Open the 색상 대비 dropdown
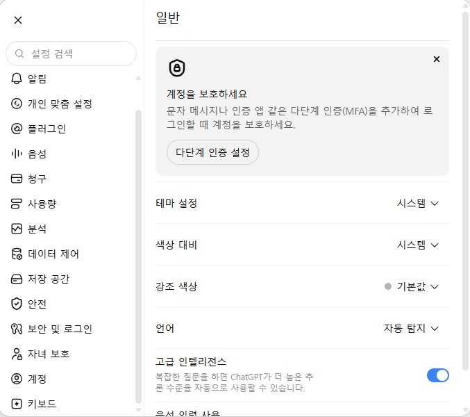Image resolution: width=470 pixels, height=417 pixels. [417, 245]
